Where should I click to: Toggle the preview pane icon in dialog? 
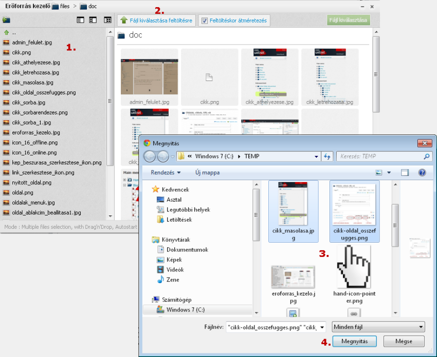coord(405,173)
